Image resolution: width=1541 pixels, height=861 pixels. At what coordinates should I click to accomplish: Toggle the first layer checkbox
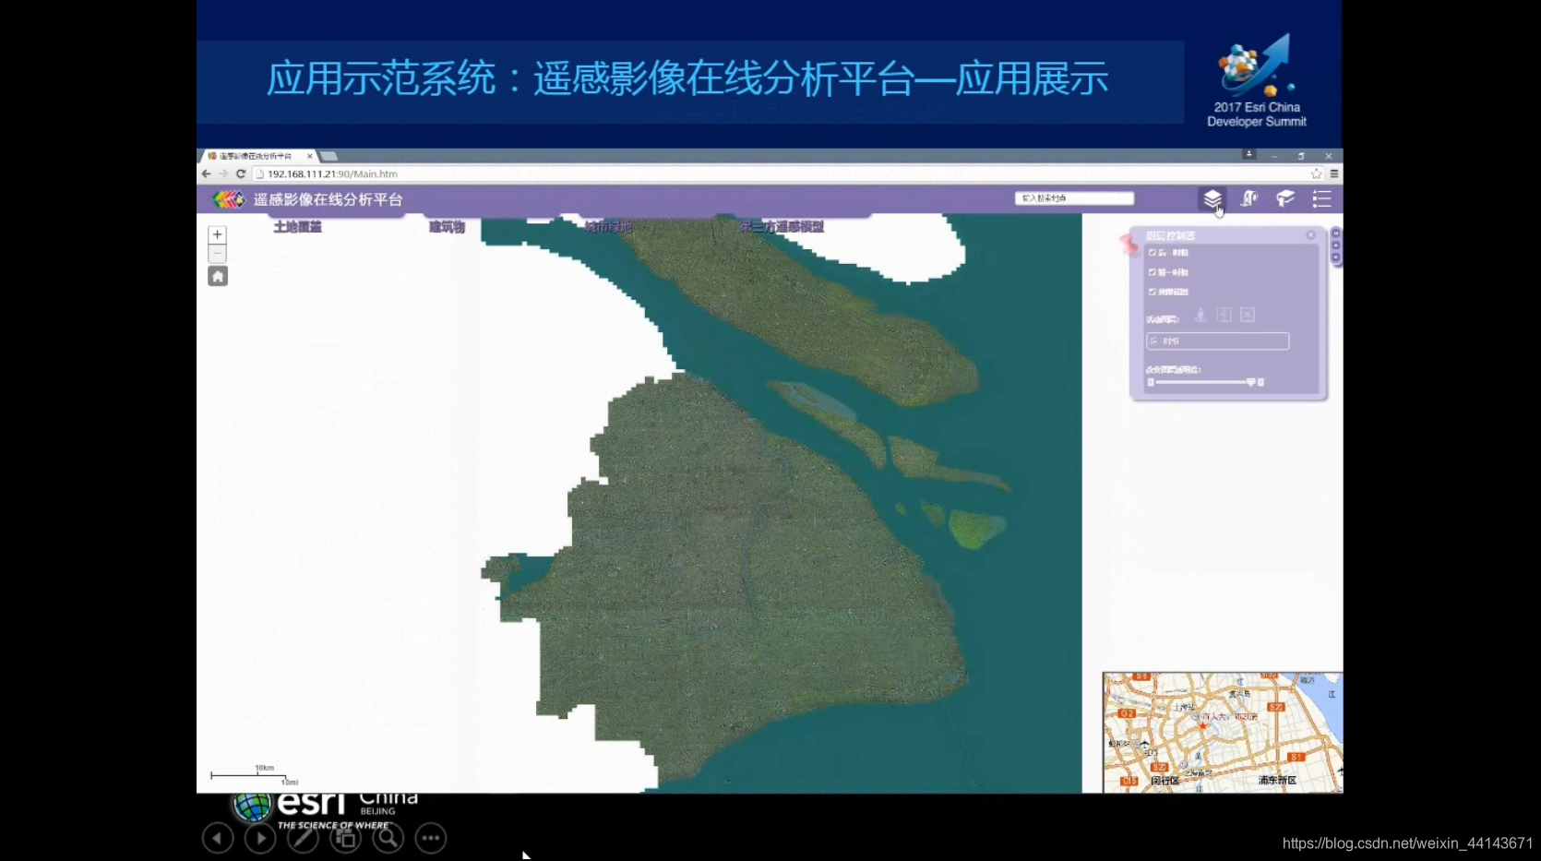point(1152,252)
